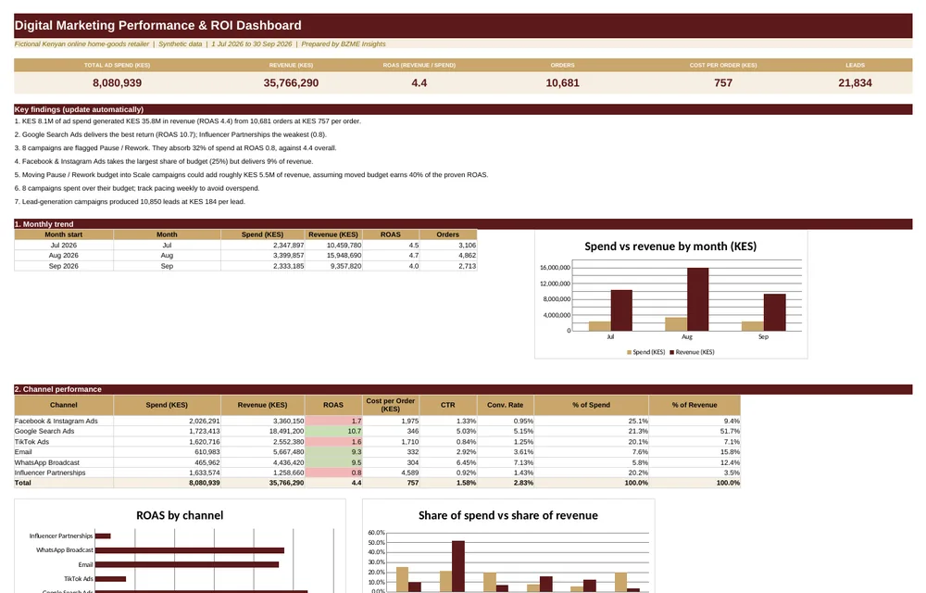
Task: Select the Google Search Ads % of revenue cell 51.7%
Action: (694, 431)
